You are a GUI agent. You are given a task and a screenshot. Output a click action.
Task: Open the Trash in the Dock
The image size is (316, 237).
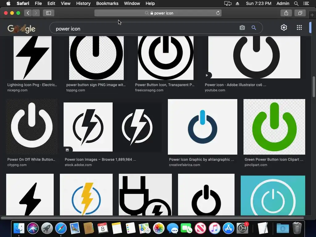click(x=297, y=228)
